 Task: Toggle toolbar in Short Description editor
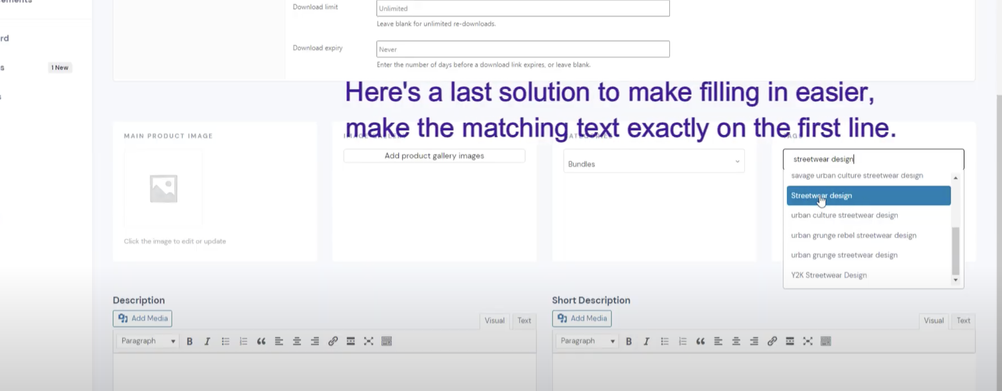(826, 341)
